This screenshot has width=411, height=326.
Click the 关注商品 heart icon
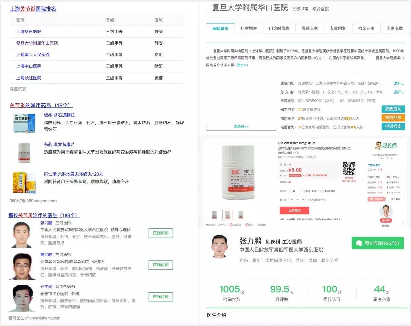[x=231, y=225]
